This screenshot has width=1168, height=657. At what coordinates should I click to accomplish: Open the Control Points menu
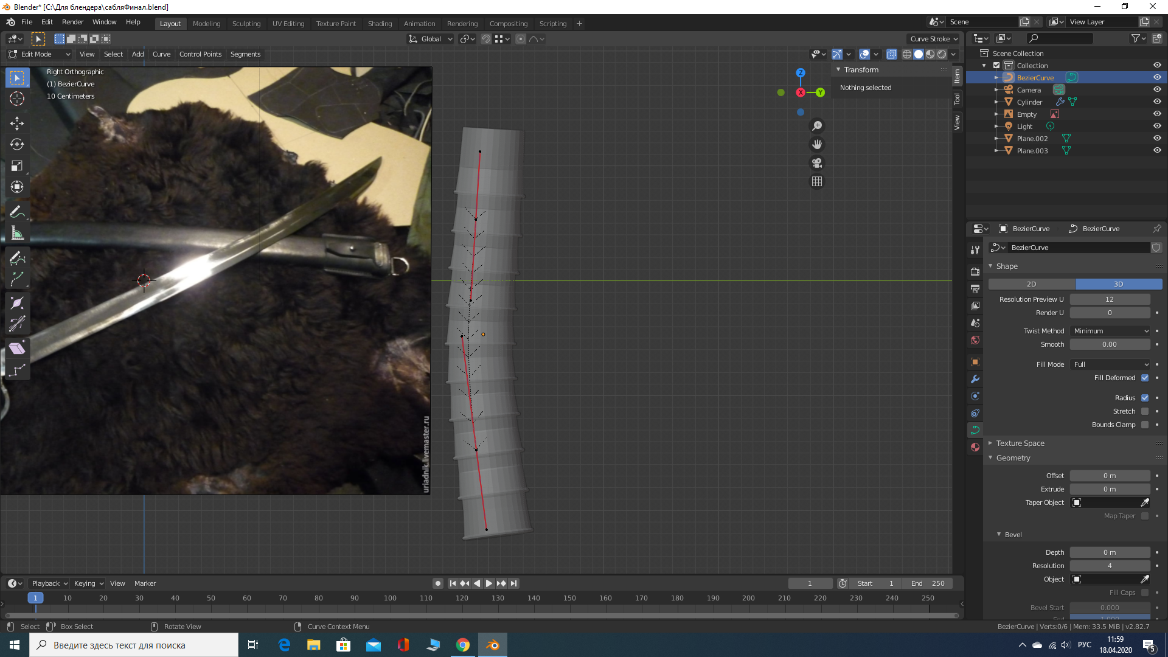tap(200, 54)
